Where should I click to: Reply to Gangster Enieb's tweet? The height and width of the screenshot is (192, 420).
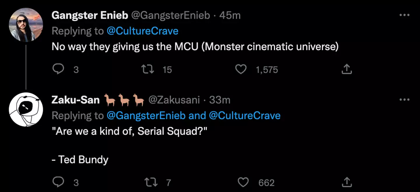click(x=58, y=69)
